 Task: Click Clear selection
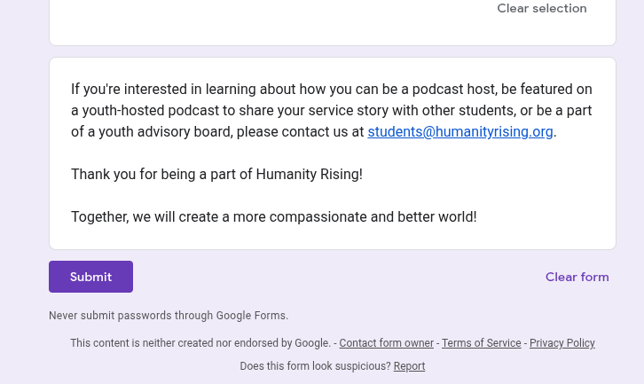tap(541, 9)
